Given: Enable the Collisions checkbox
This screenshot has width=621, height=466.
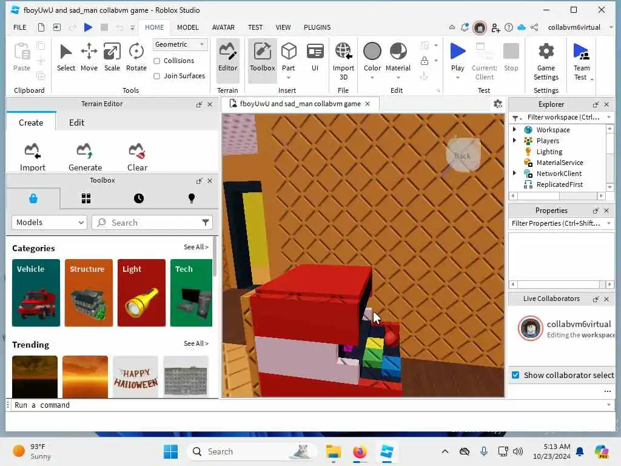Looking at the screenshot, I should (x=157, y=61).
